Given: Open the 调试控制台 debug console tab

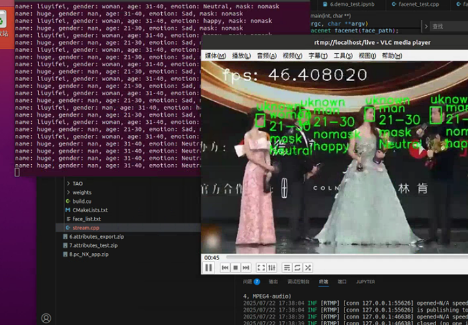Looking at the screenshot, I should point(298,282).
